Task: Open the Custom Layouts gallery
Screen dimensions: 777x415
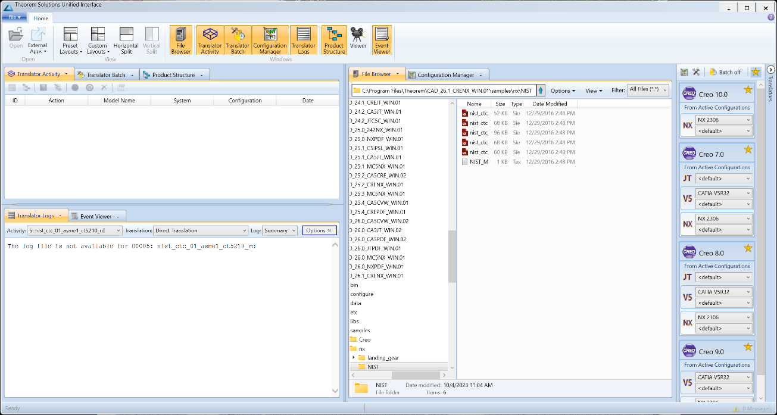Action: click(98, 40)
